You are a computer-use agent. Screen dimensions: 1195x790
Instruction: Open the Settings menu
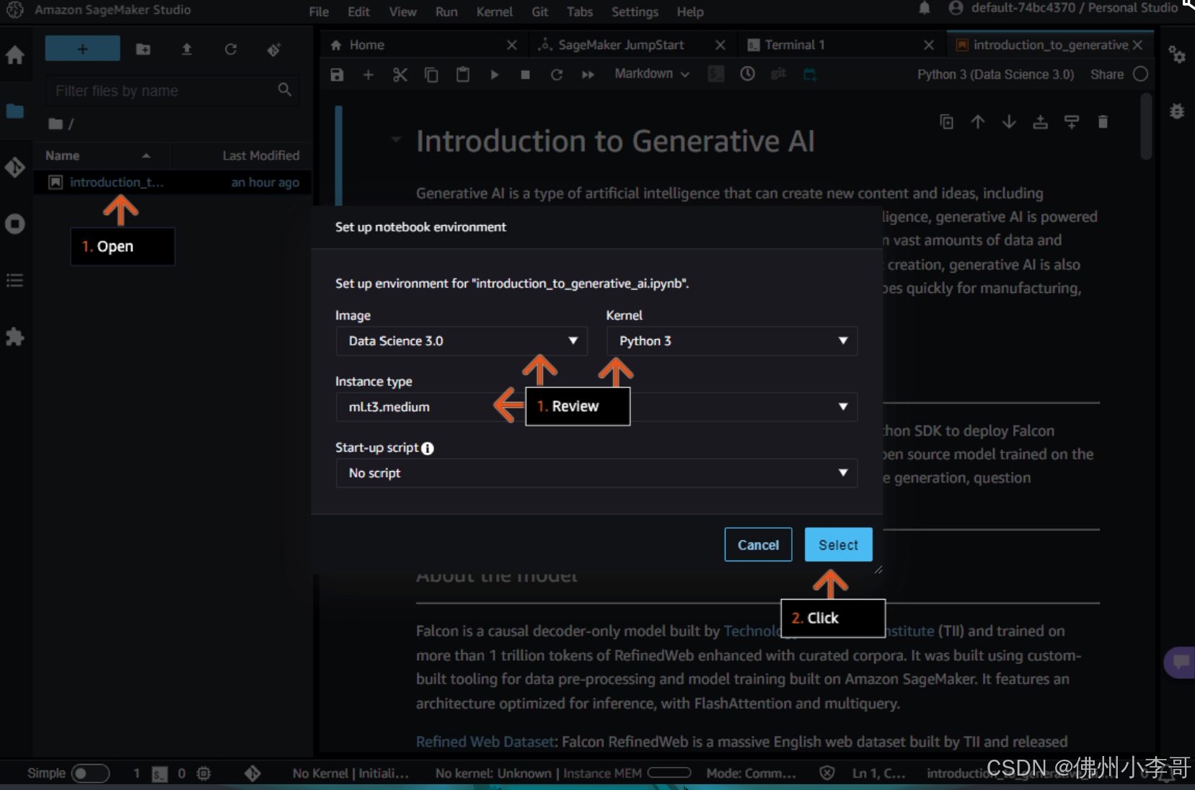(635, 12)
